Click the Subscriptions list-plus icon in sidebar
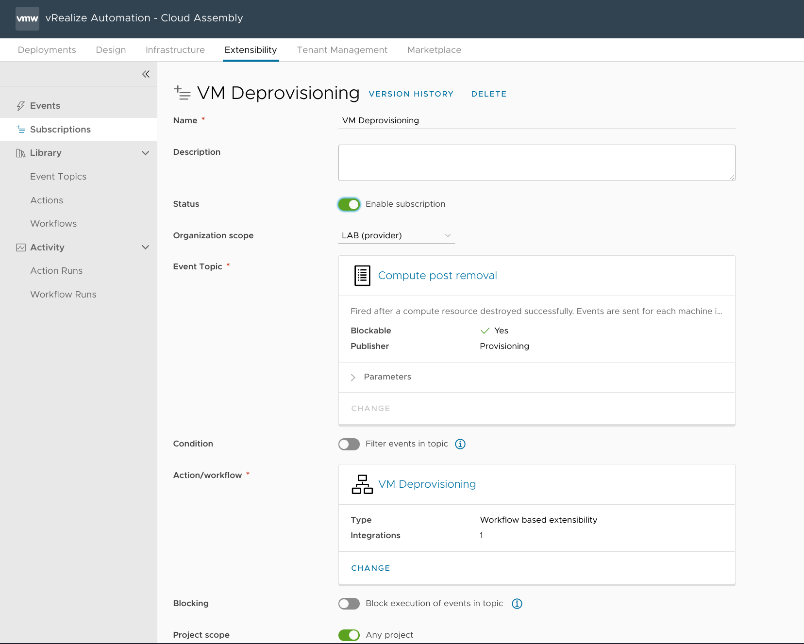 (20, 129)
